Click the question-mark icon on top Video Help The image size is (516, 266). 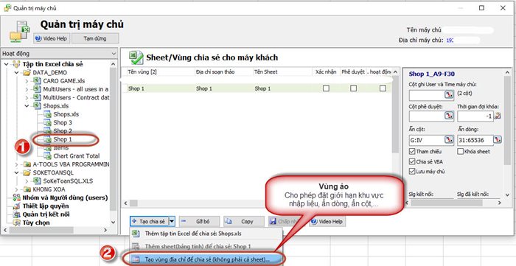coord(38,38)
